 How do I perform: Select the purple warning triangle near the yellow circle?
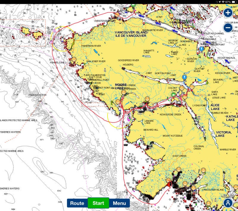click(55, 30)
